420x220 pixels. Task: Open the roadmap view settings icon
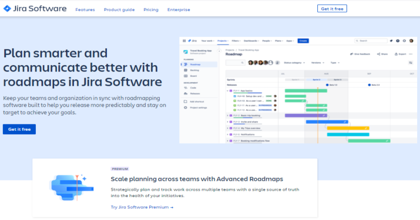click(411, 63)
